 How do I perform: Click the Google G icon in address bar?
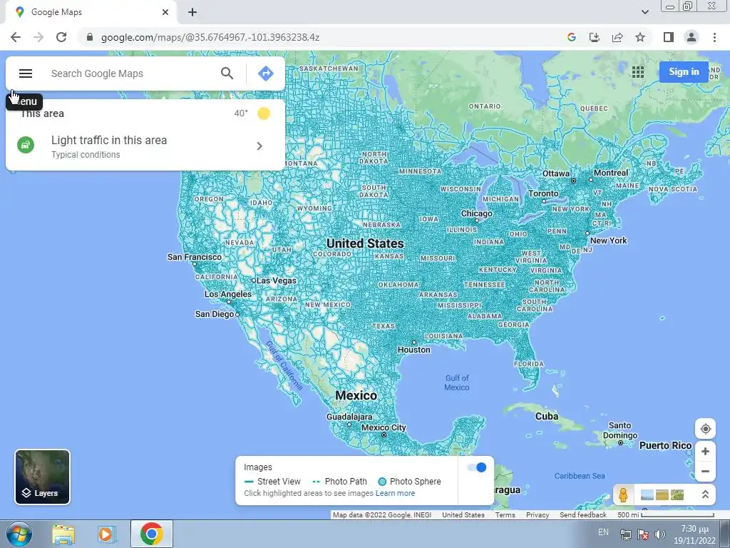(572, 37)
